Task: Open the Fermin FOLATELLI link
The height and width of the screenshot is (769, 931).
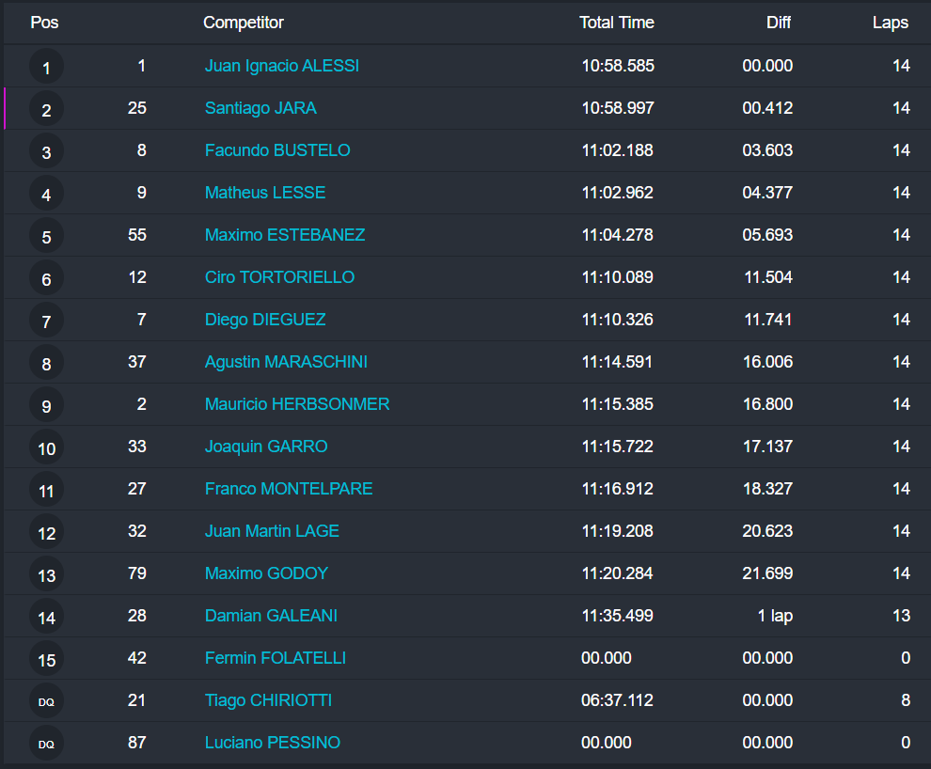Action: (x=276, y=658)
